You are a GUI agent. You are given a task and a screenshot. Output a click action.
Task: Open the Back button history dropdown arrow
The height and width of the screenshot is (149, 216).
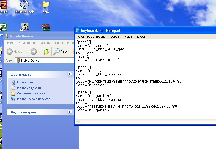(26, 52)
